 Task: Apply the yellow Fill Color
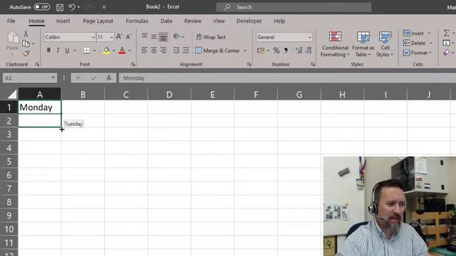107,50
